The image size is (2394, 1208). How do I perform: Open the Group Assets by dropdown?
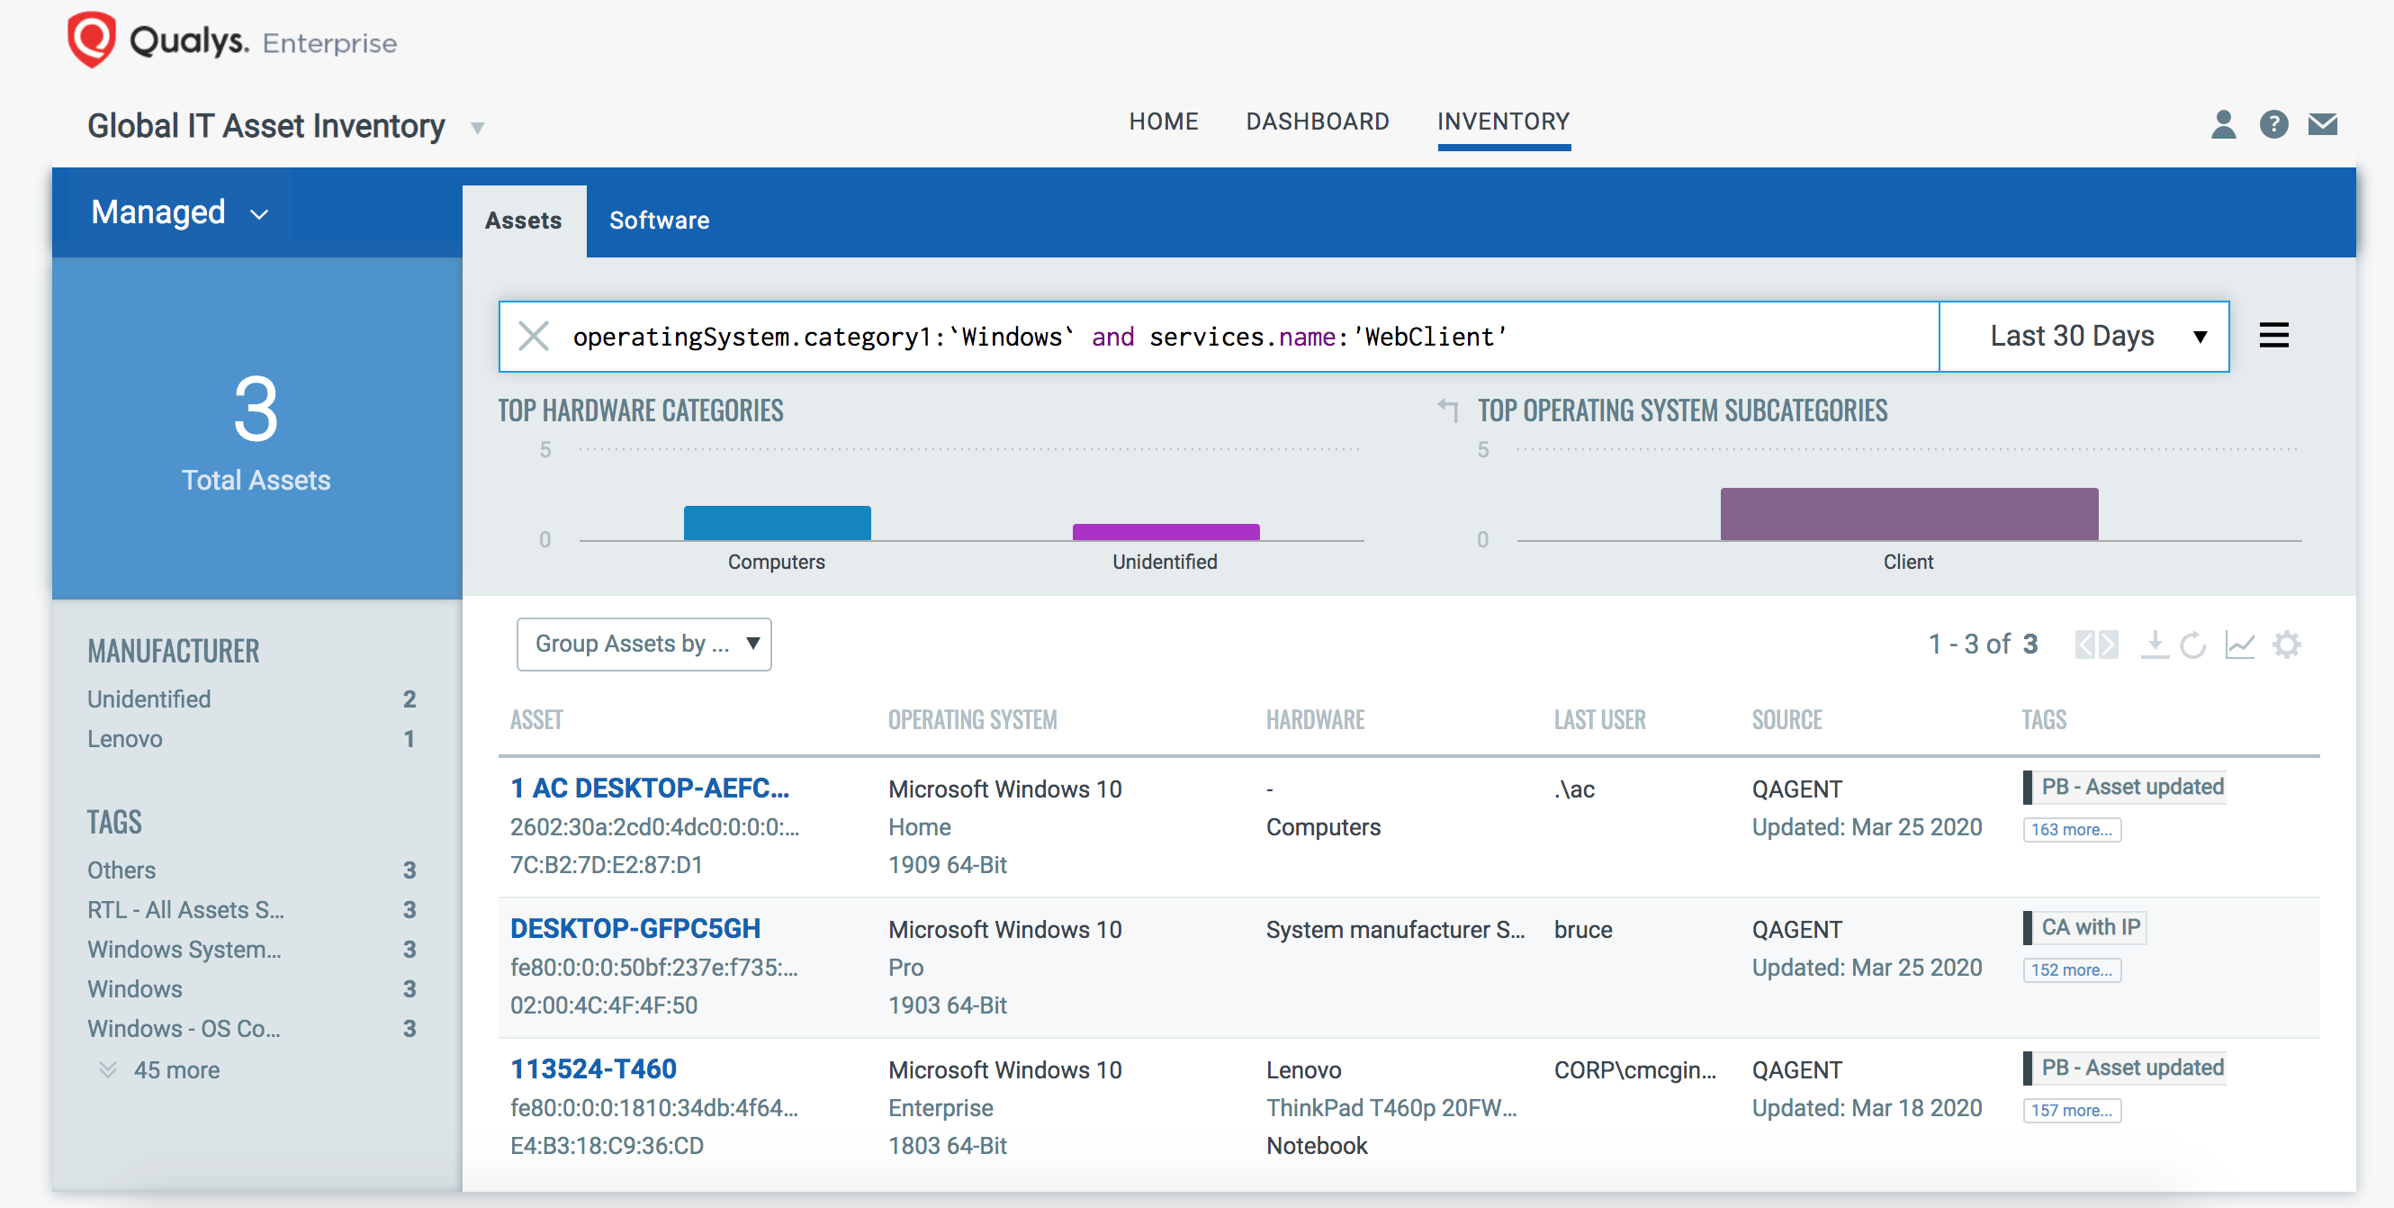coord(644,643)
